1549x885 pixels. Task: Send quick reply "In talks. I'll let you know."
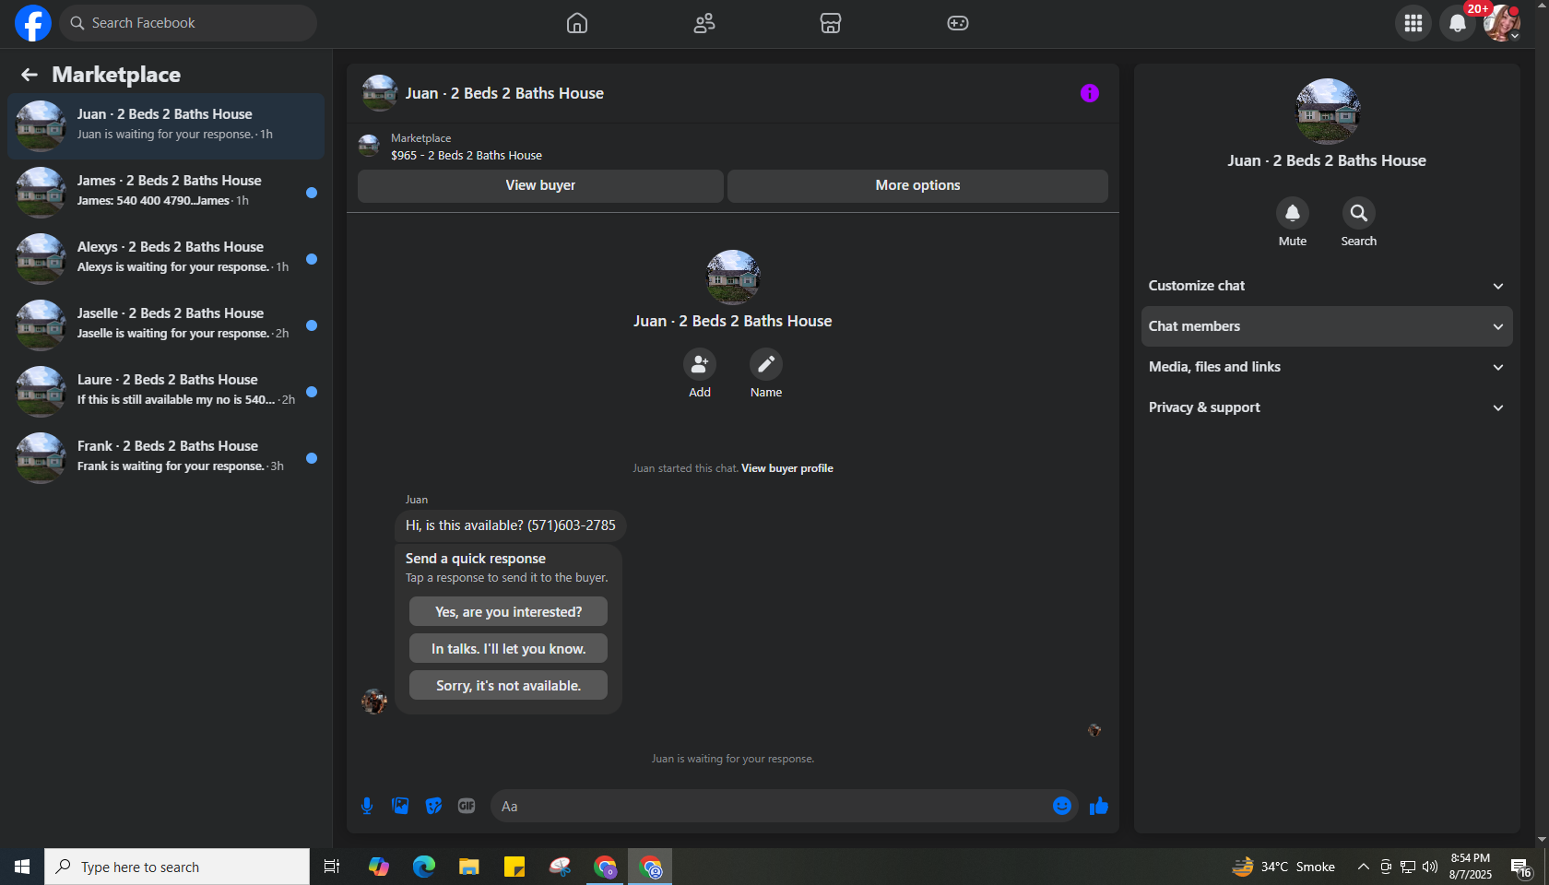[x=508, y=648]
